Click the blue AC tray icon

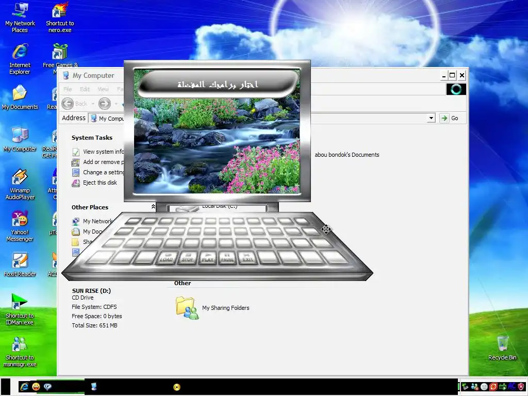pyautogui.click(x=512, y=387)
